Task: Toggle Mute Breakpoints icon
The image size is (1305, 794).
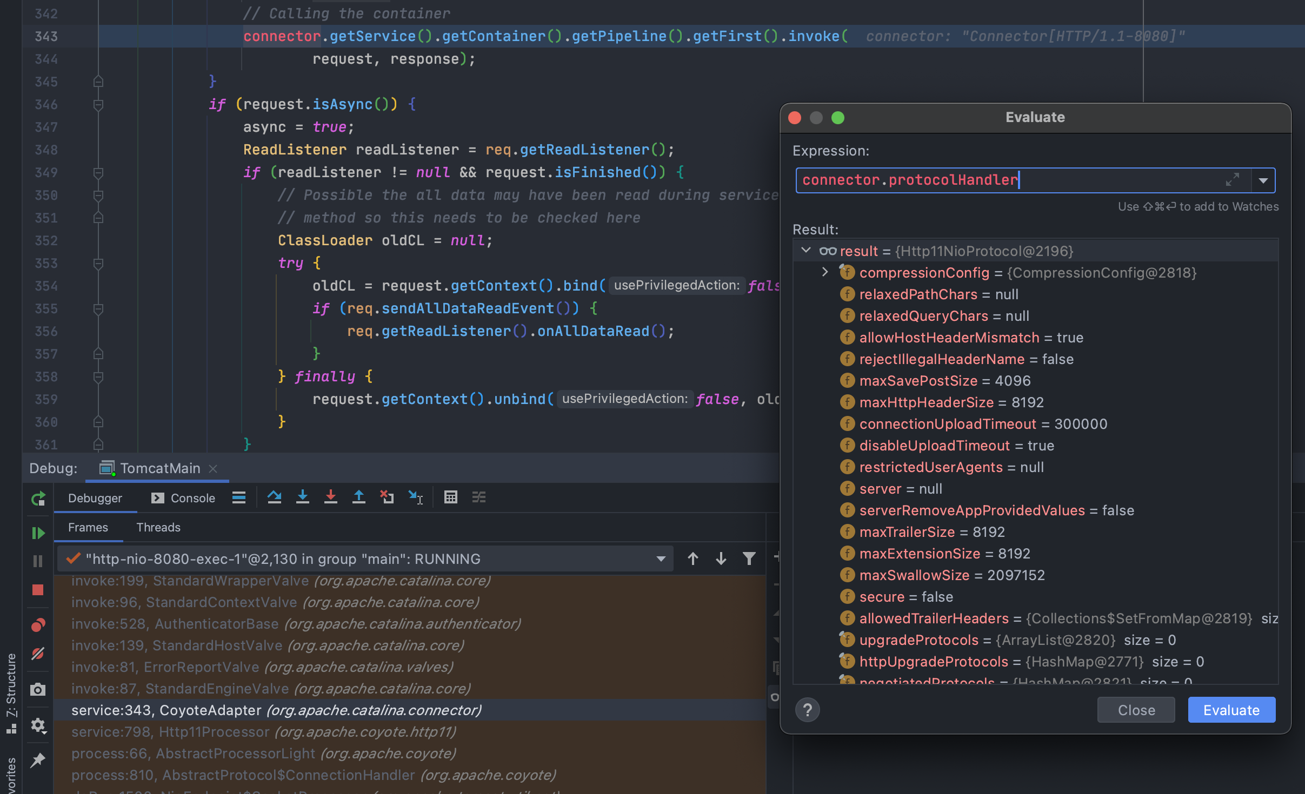Action: [38, 654]
